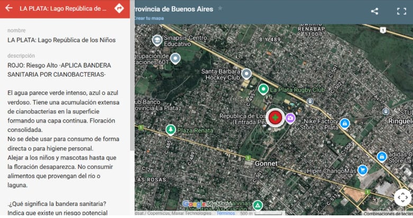
Task: Select the purple camera marker near República
Action: [x=290, y=118]
